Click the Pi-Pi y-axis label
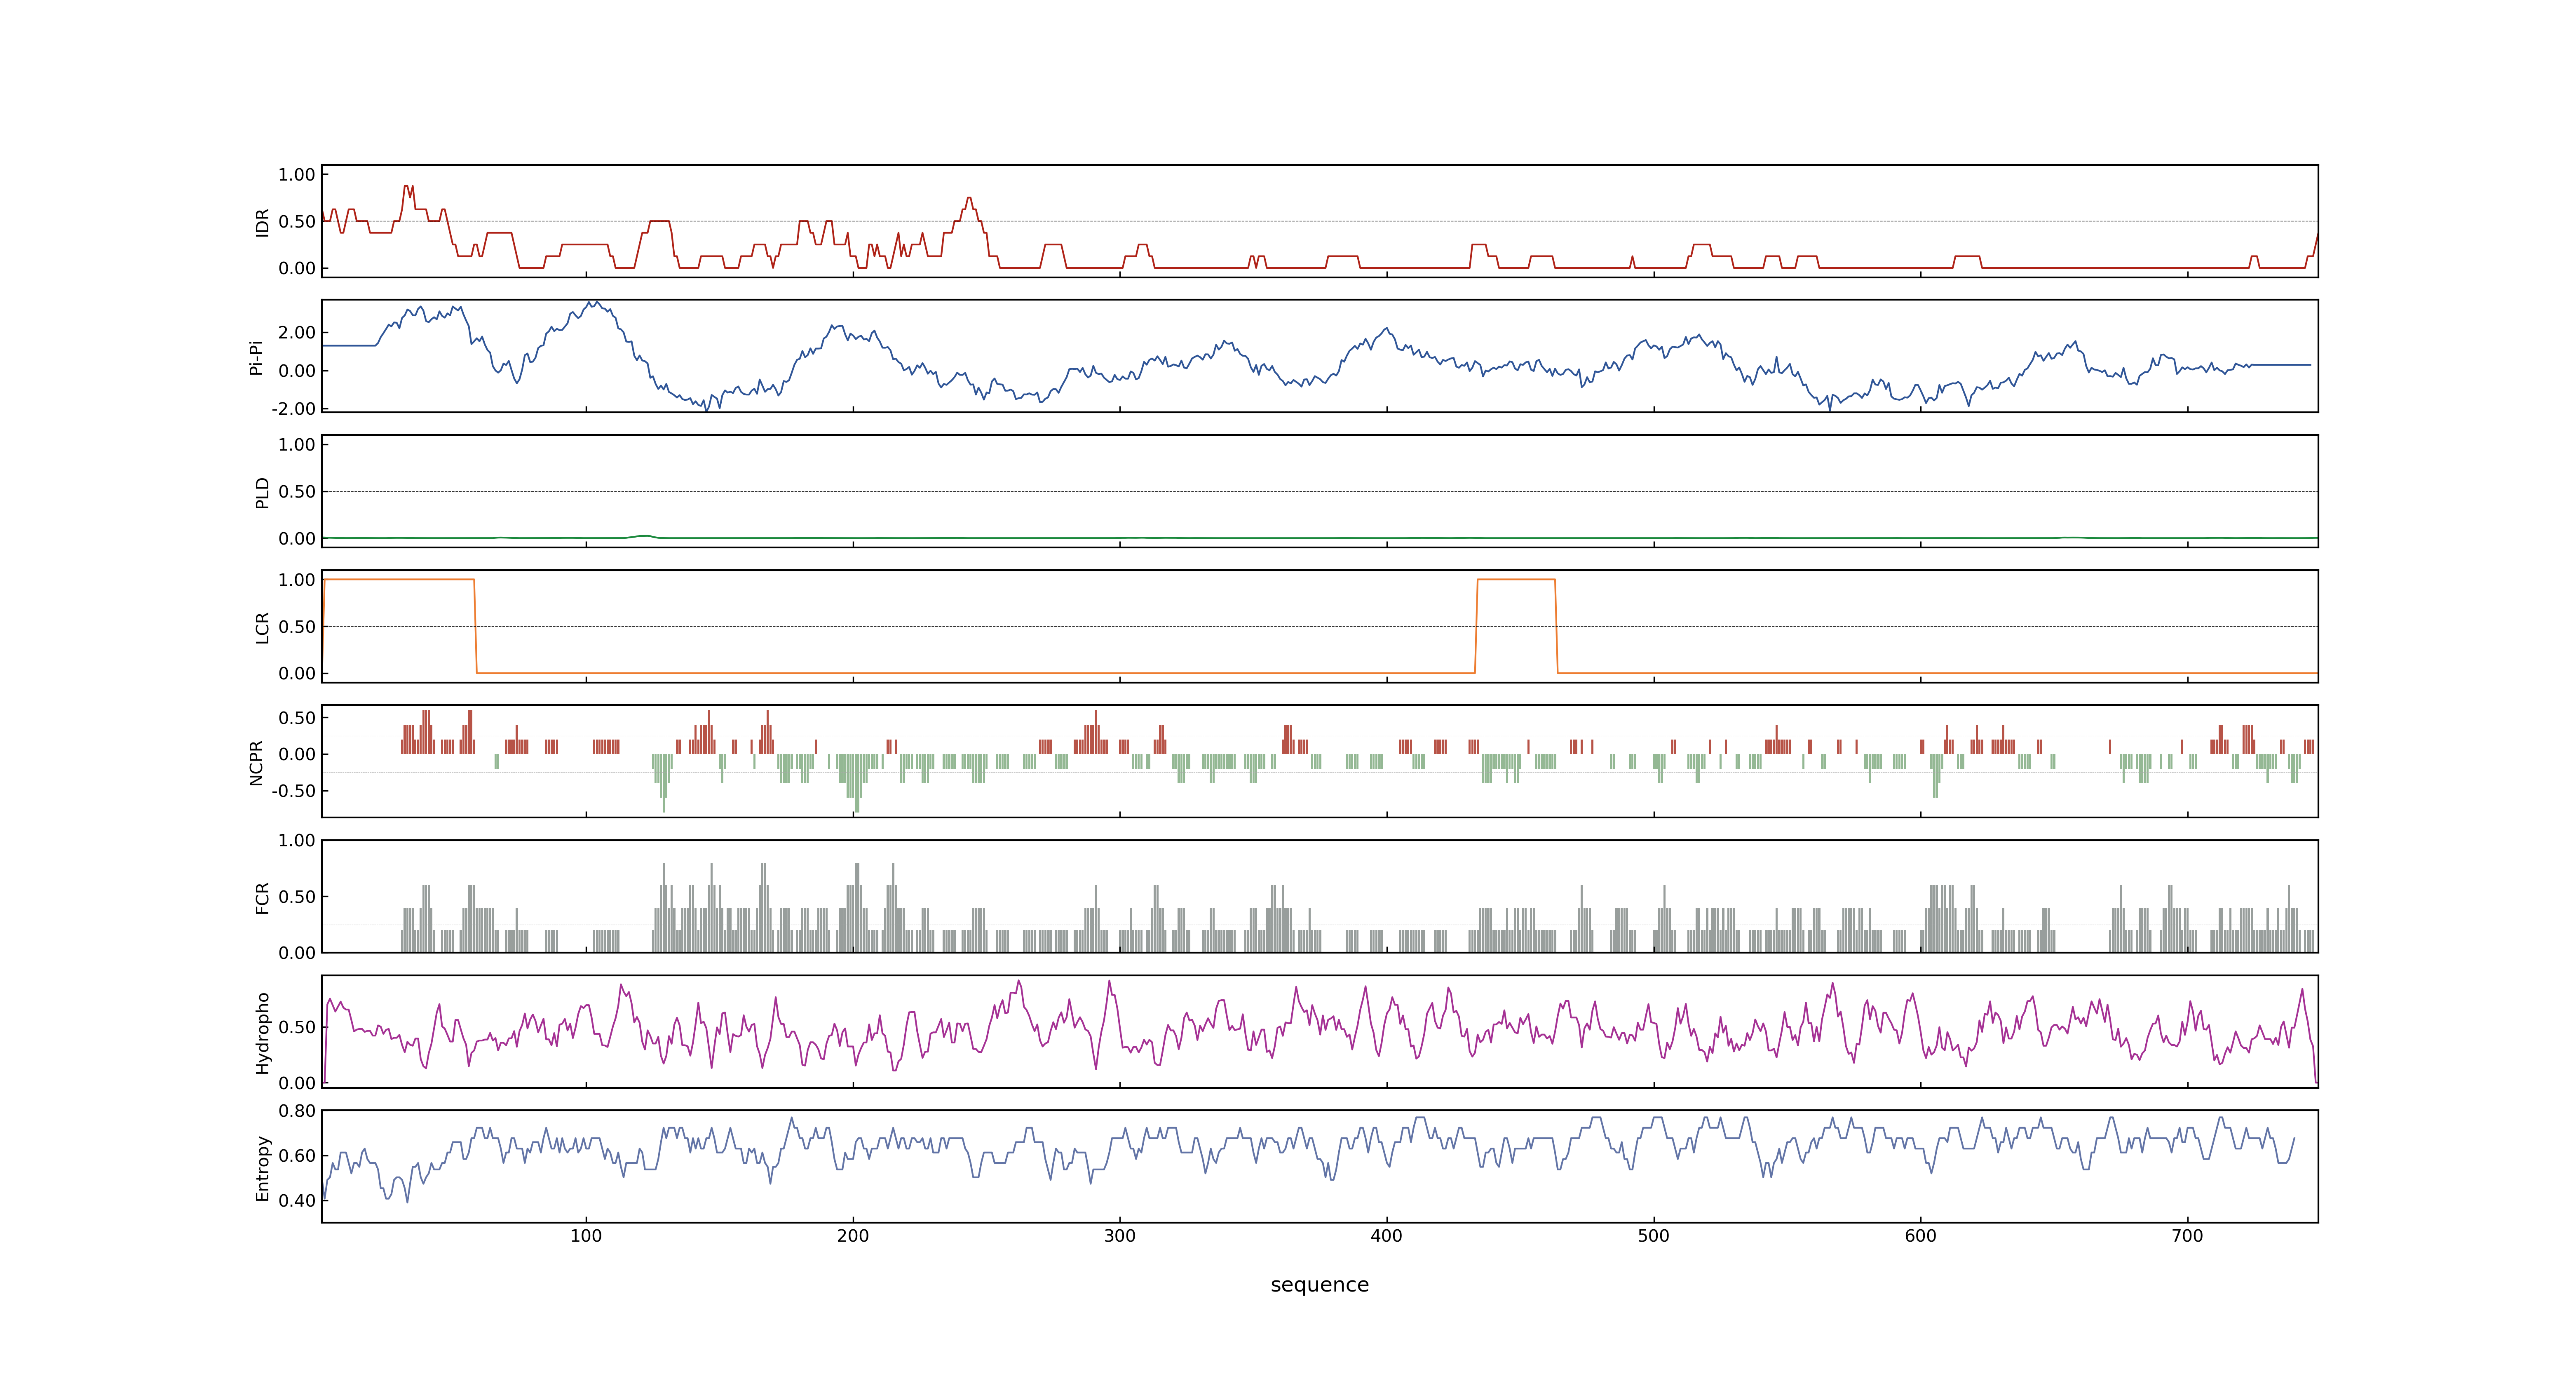This screenshot has height=1374, width=2576. [x=256, y=357]
